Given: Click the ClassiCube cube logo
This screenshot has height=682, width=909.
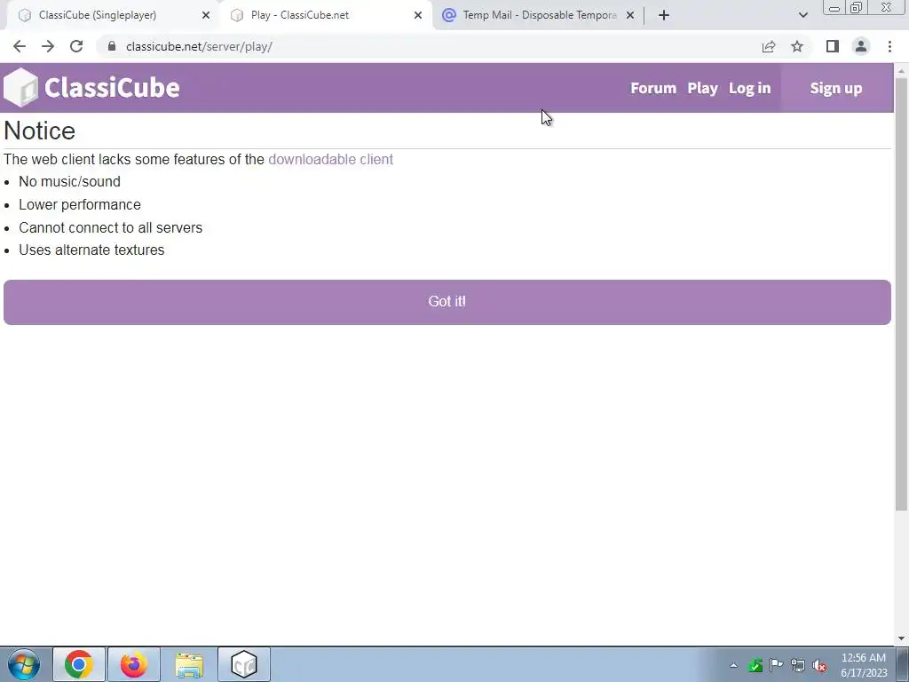Looking at the screenshot, I should pos(21,88).
